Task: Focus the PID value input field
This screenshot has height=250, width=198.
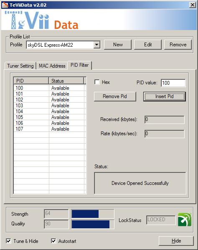Action: pyautogui.click(x=173, y=83)
